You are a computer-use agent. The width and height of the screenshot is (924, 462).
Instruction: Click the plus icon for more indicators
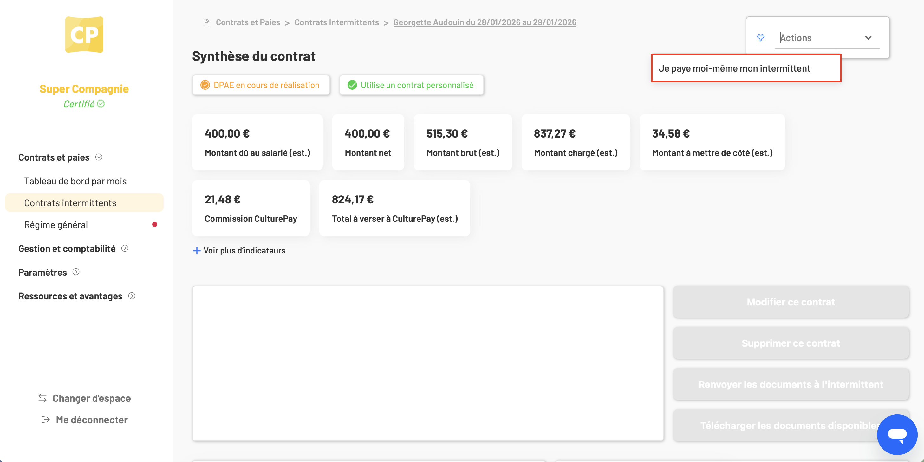[x=197, y=251]
